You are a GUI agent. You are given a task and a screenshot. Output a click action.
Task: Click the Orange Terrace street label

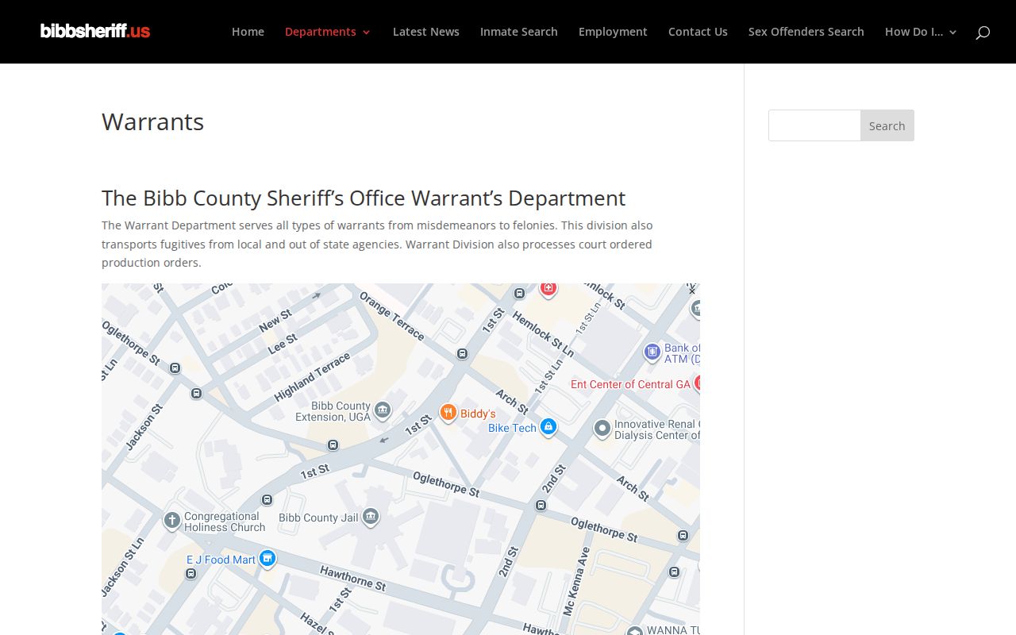(x=393, y=315)
